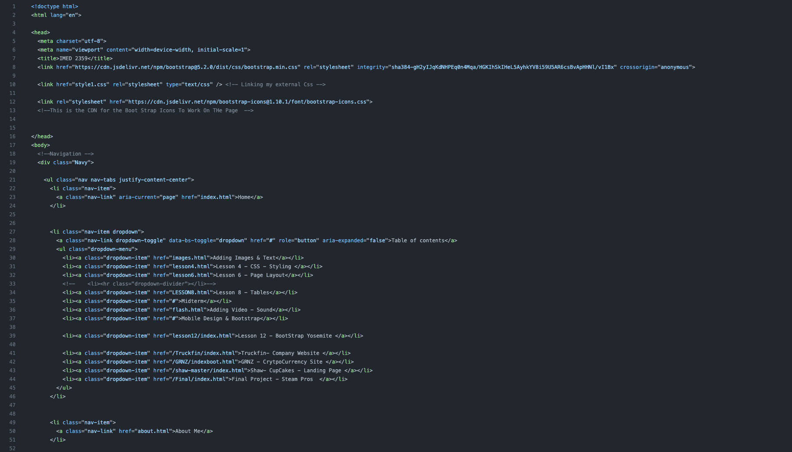Click the lesson12/index.html href value
Image resolution: width=792 pixels, height=452 pixels.
point(202,336)
